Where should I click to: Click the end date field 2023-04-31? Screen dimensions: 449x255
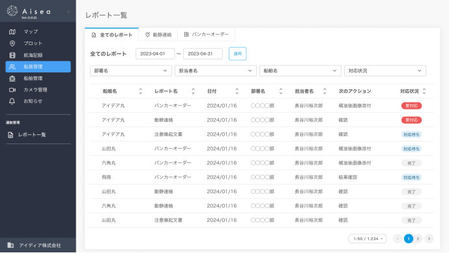(x=203, y=53)
